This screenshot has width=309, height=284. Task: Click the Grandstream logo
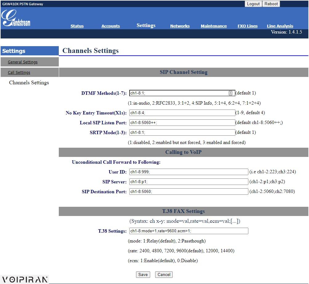coord(16,18)
